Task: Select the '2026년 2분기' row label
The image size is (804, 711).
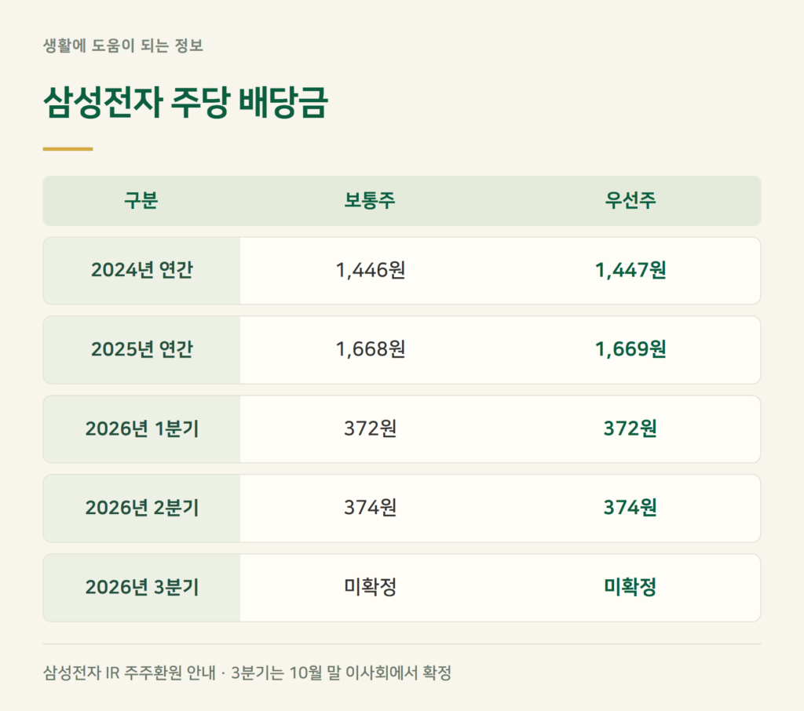Action: 142,508
